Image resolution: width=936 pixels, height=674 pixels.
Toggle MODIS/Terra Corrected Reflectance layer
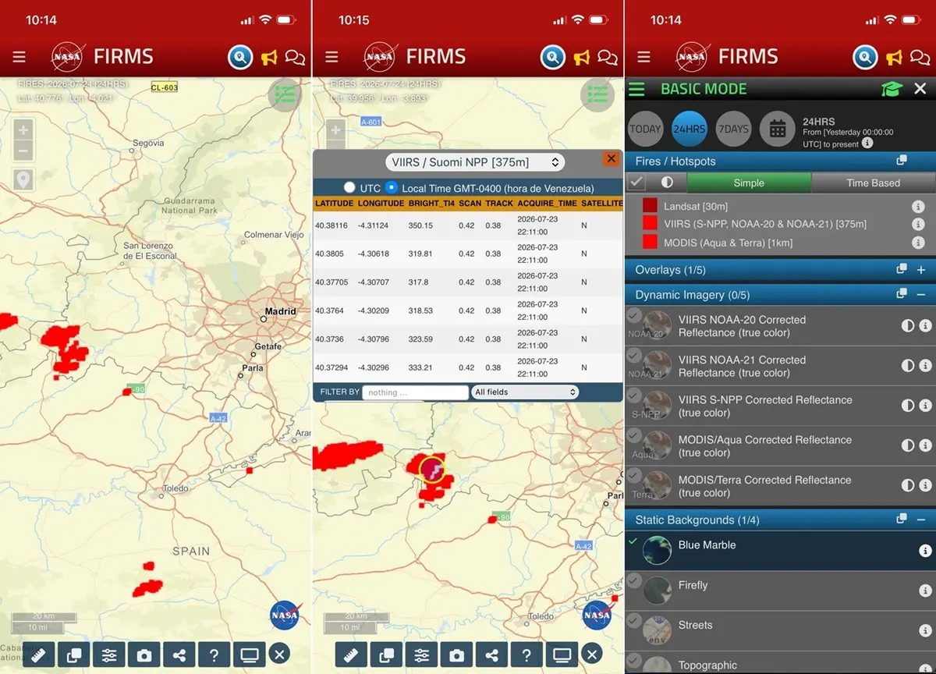(x=634, y=476)
